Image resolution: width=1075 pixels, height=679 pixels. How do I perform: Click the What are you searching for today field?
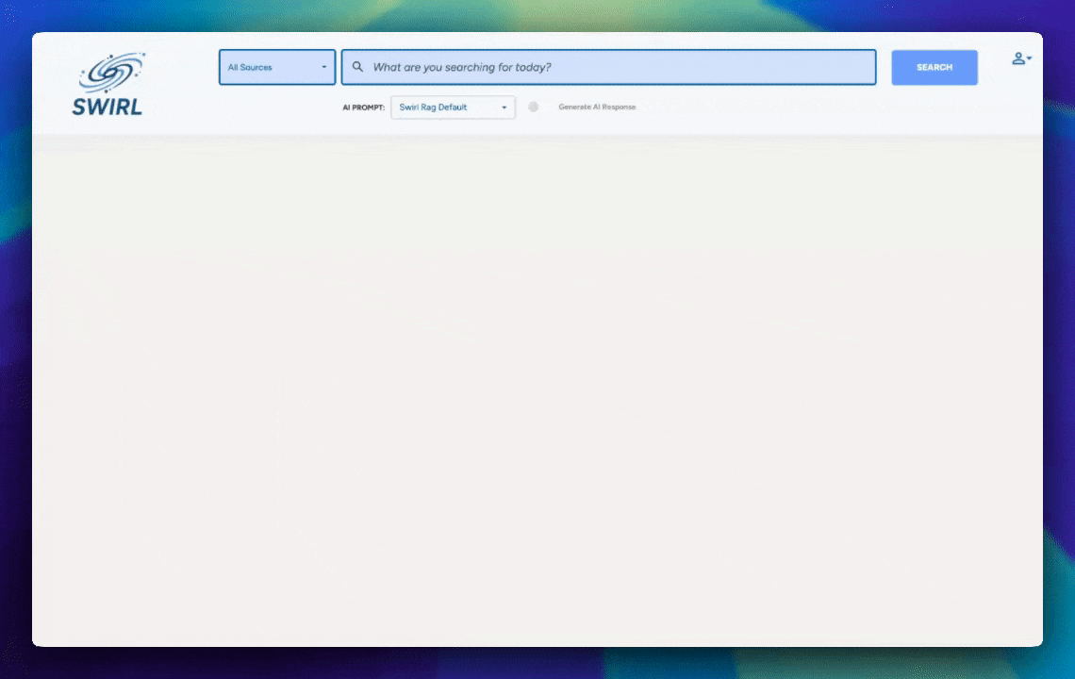pyautogui.click(x=608, y=67)
